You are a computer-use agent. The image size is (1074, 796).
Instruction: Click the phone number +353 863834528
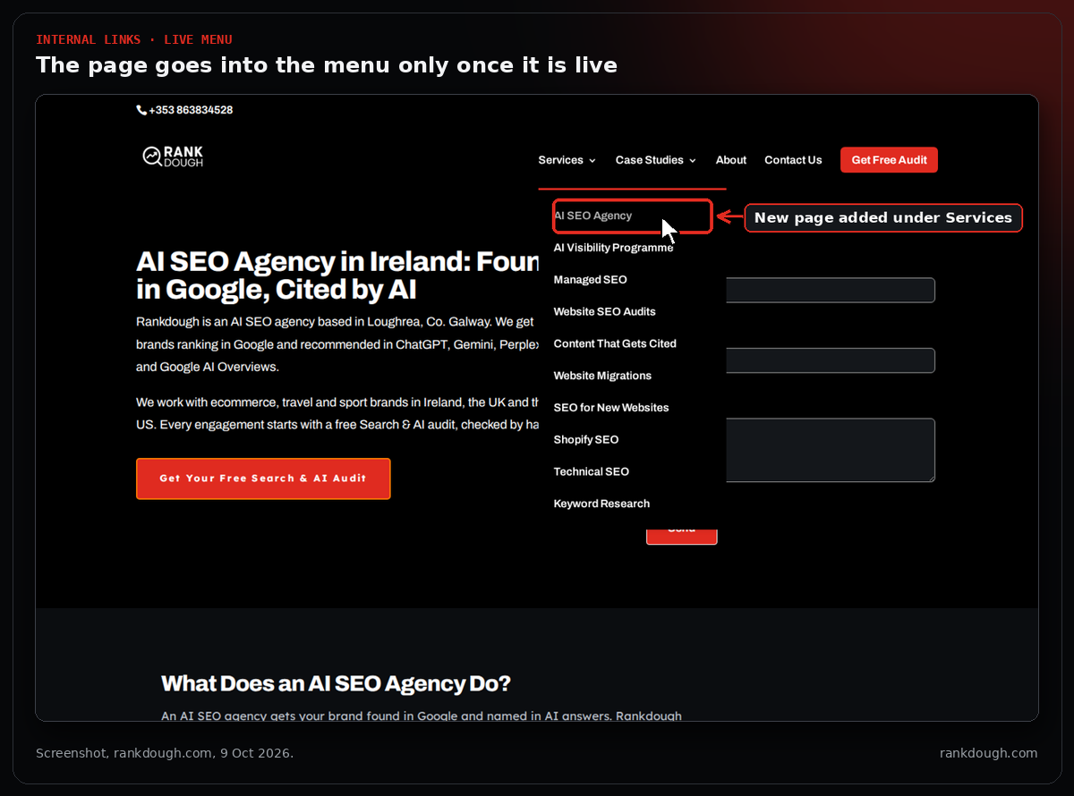pos(191,110)
